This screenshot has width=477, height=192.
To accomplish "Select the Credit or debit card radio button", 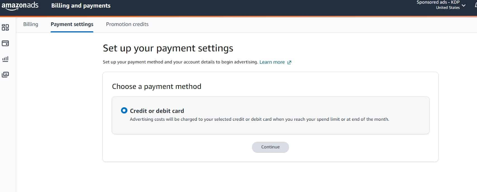I will [124, 110].
